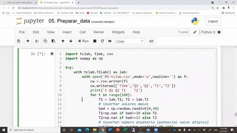This screenshot has height=133, width=237.
Task: Open the Cell menu
Action: click(83, 32)
